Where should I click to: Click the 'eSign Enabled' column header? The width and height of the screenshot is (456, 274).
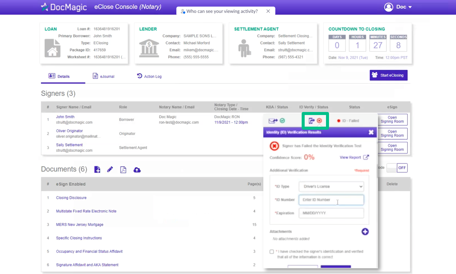point(71,184)
